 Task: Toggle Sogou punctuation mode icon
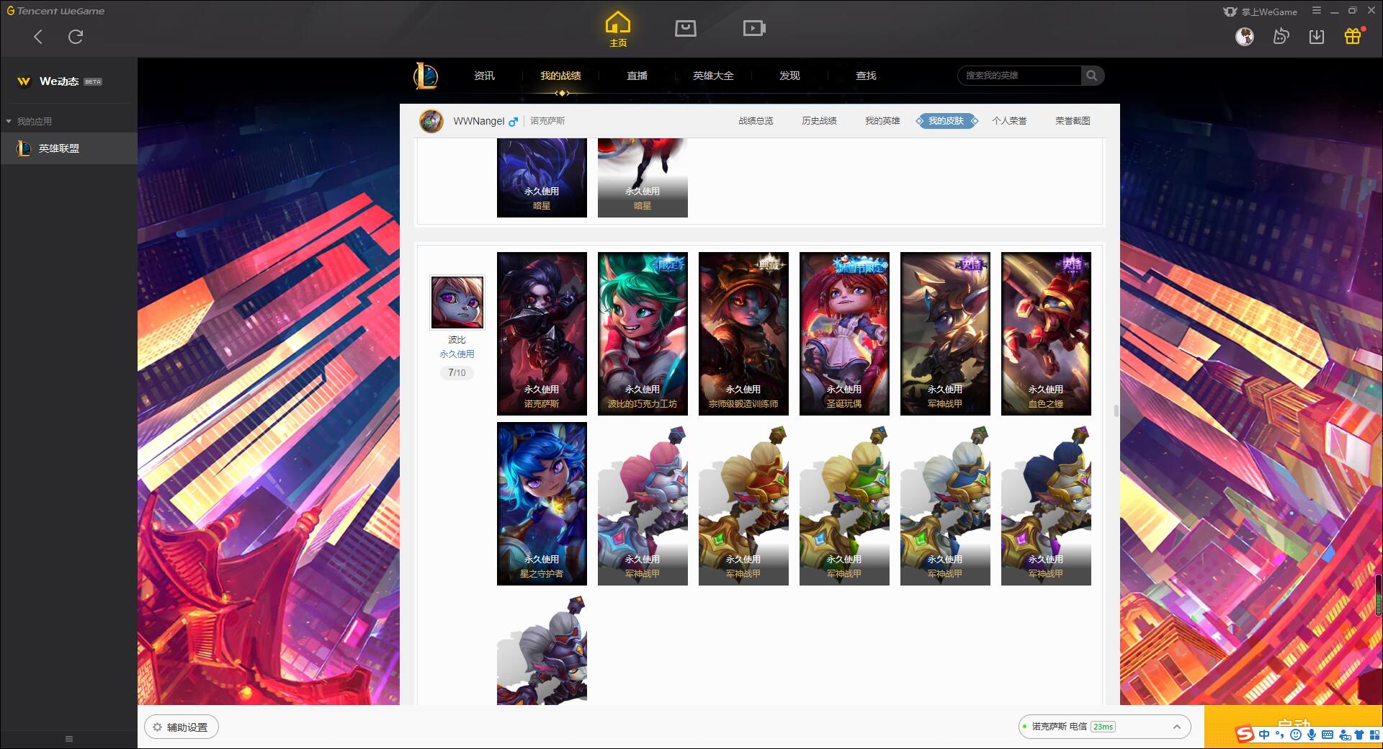[1279, 735]
